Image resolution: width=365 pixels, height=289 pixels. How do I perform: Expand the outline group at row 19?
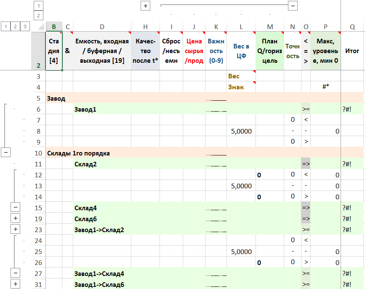pyautogui.click(x=16, y=218)
